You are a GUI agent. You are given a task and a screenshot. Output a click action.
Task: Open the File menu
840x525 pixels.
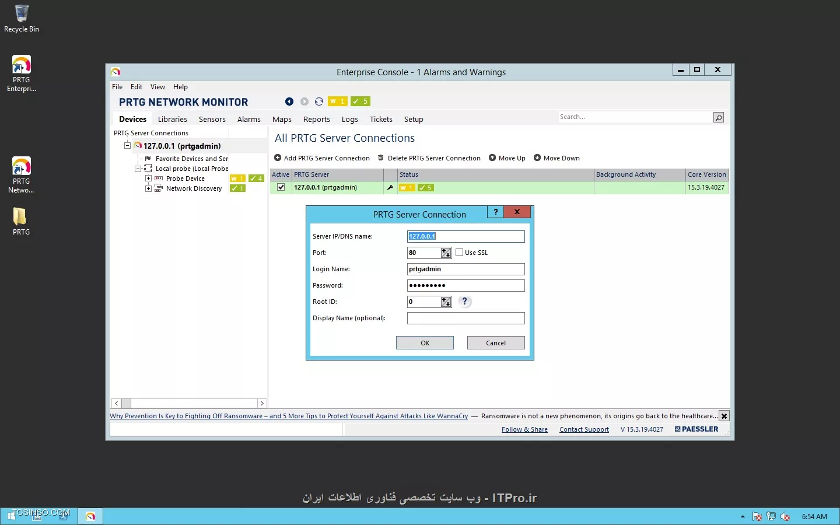click(x=117, y=87)
